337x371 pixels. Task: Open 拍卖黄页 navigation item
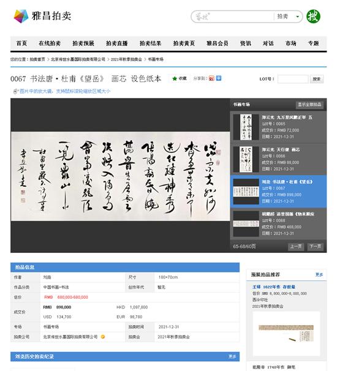[x=184, y=43]
